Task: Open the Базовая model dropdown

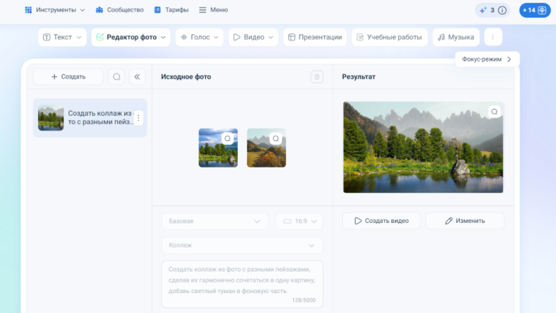Action: (x=215, y=222)
